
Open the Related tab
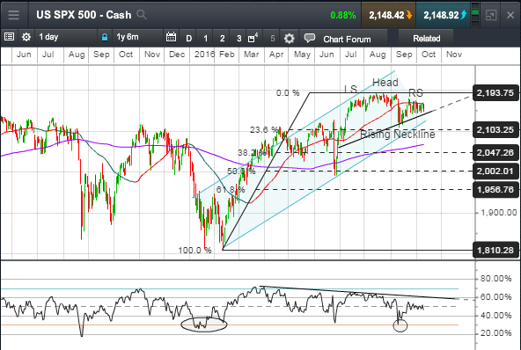(x=427, y=38)
